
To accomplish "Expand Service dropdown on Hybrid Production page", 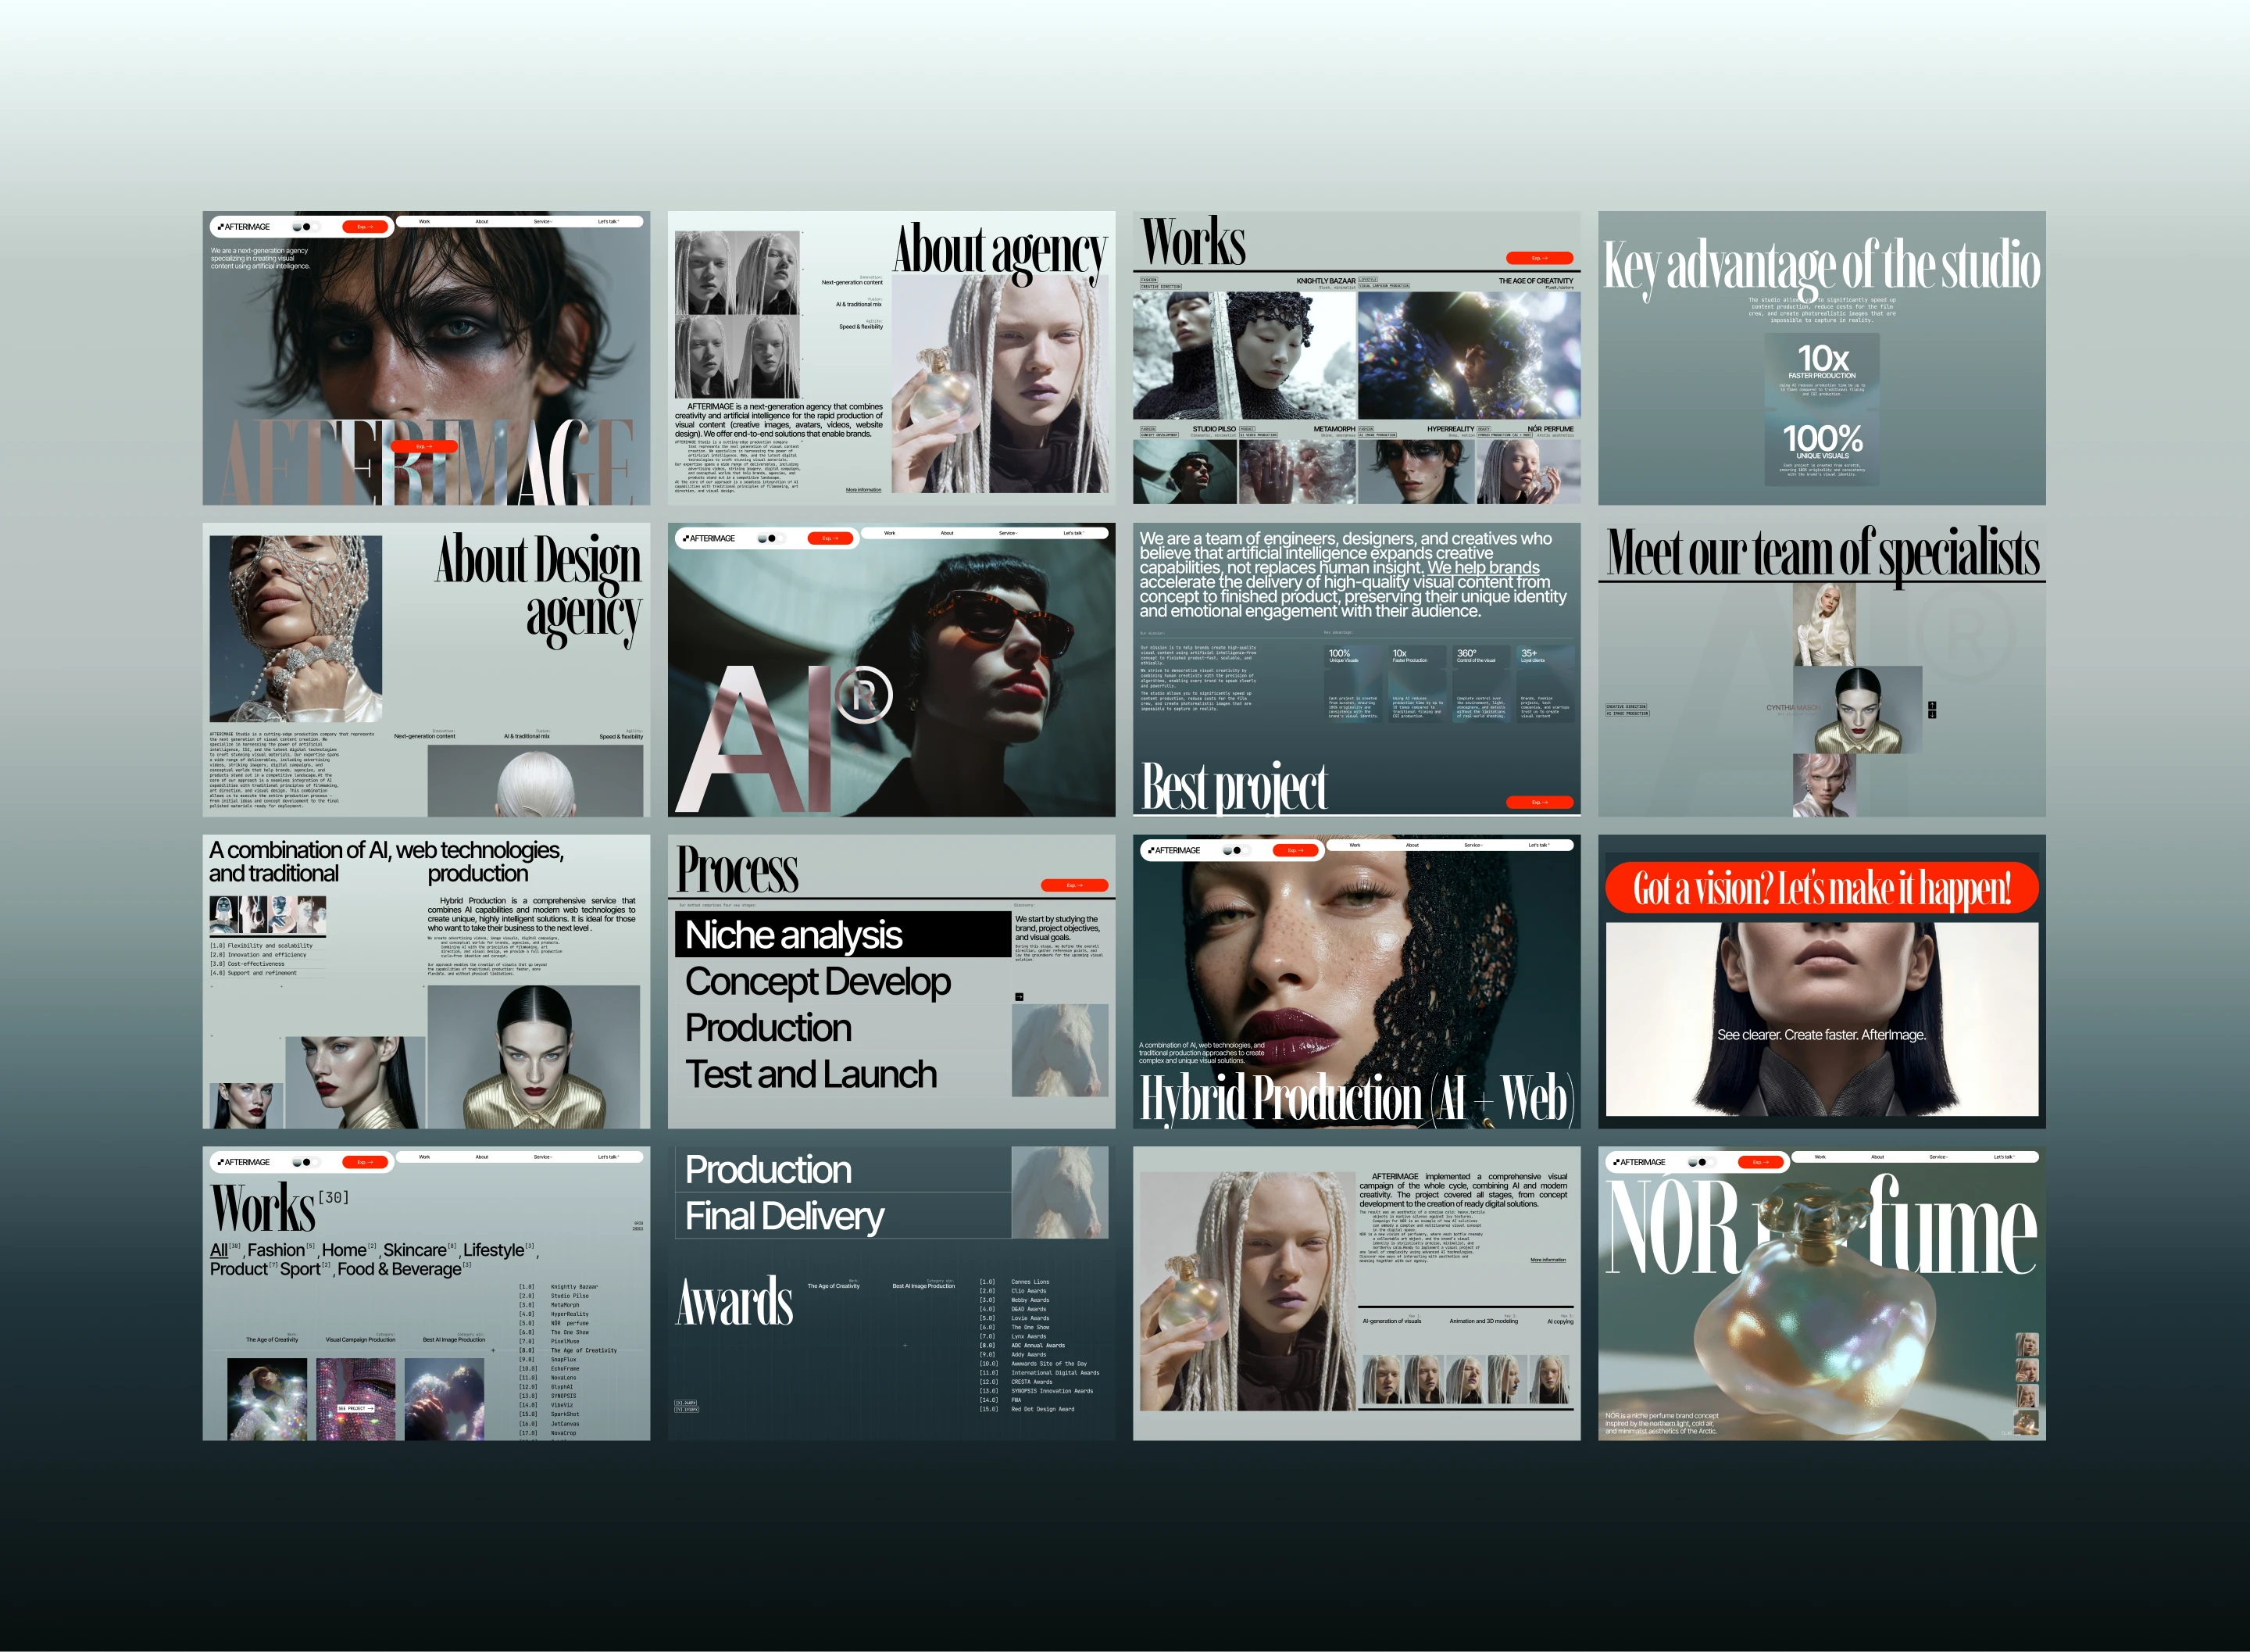I will [1473, 845].
